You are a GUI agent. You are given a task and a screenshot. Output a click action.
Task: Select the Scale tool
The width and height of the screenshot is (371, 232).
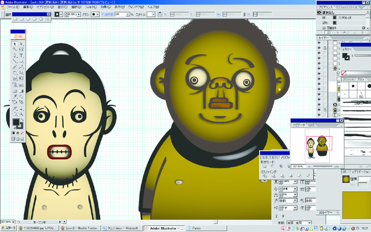coord(21,72)
